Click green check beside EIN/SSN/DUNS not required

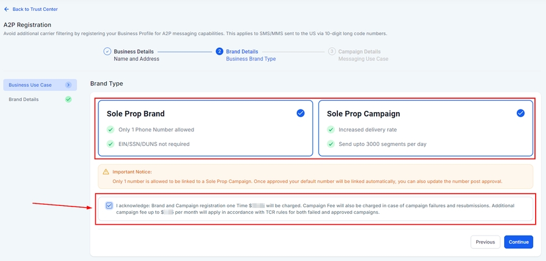pos(110,144)
